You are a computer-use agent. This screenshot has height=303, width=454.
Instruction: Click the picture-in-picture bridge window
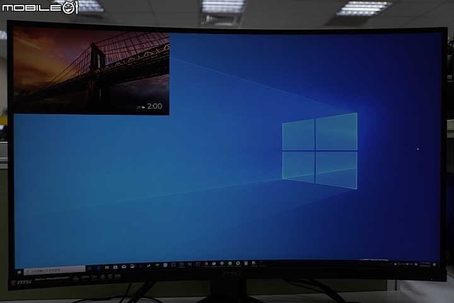pyautogui.click(x=91, y=70)
